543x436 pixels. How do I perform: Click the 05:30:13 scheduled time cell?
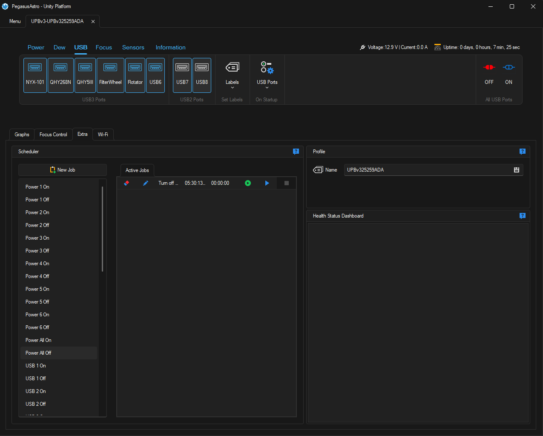(x=195, y=183)
